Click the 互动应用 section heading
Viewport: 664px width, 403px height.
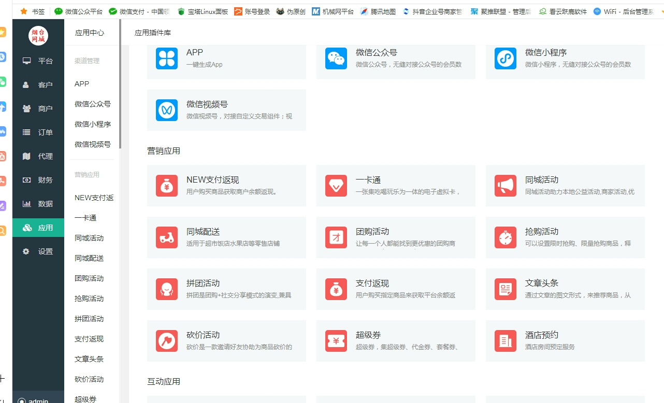click(x=164, y=382)
